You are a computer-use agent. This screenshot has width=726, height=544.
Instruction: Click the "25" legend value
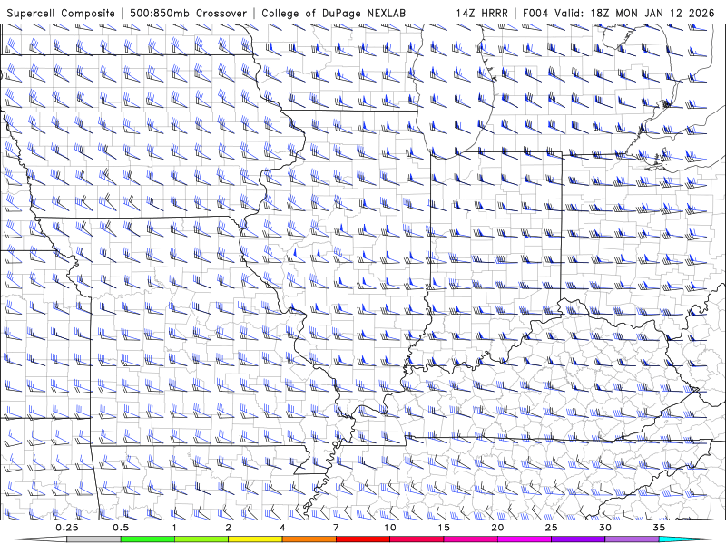[x=552, y=528]
